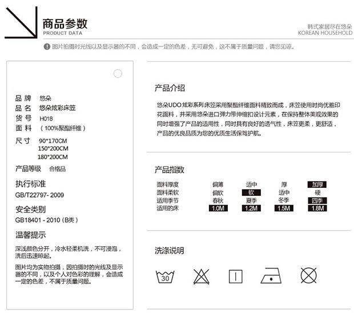
Task: Click the exclamation notice icon
Action: 47,47
